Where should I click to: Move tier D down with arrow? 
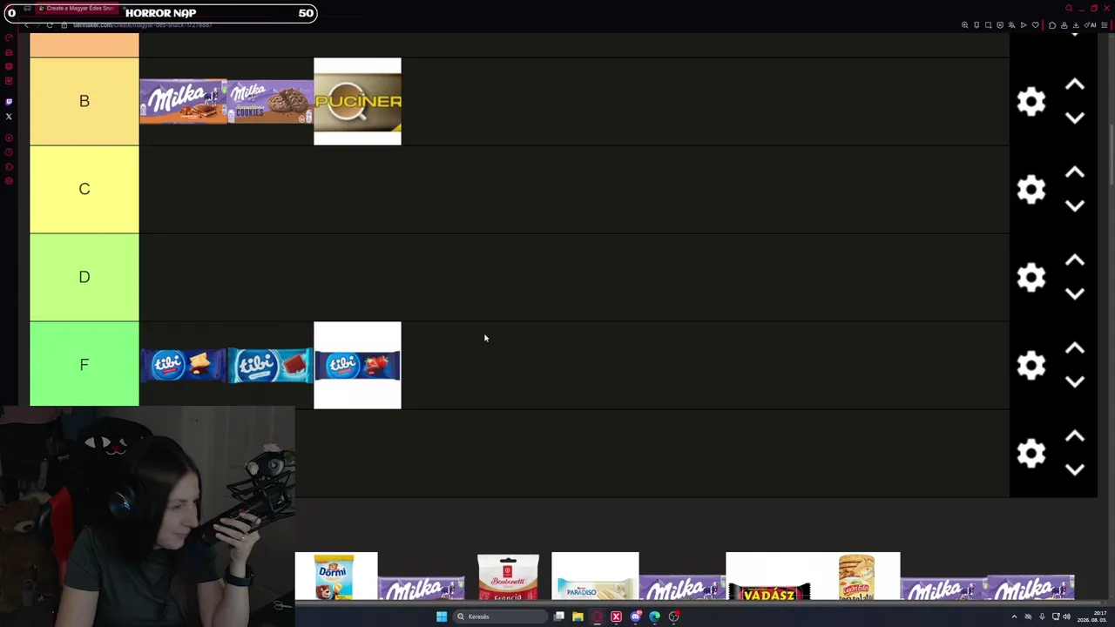point(1075,294)
